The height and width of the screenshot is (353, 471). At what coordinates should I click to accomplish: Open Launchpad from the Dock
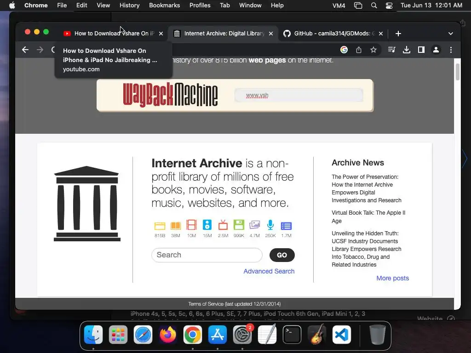(x=118, y=335)
